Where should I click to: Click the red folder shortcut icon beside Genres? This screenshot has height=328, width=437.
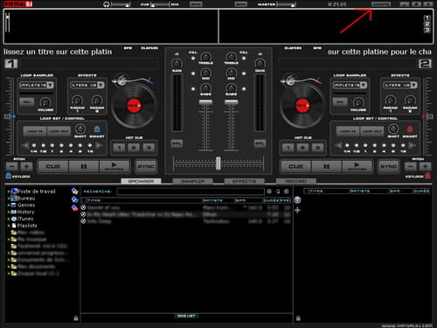74,208
